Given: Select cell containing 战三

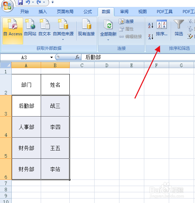Looking at the screenshot, I should coord(55,106).
